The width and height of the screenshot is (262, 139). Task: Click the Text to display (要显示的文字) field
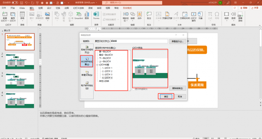[139, 41]
